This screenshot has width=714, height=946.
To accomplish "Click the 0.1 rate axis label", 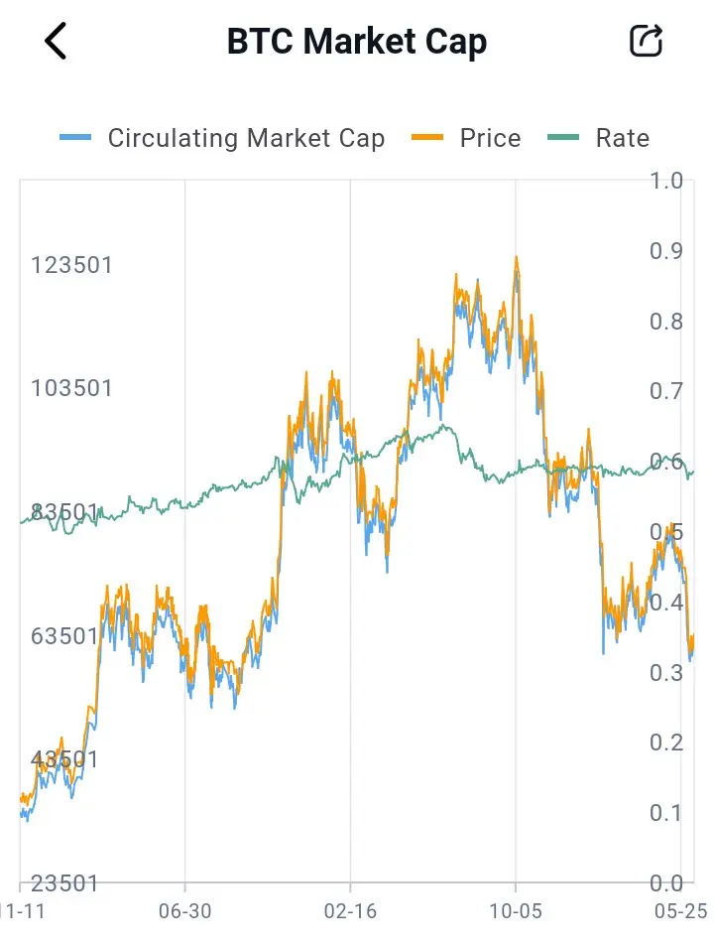I will pos(666,813).
